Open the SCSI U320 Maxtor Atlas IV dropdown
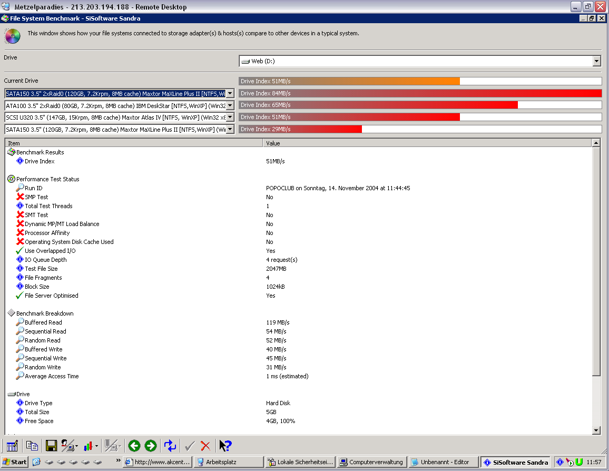This screenshot has height=471, width=609. pos(230,117)
